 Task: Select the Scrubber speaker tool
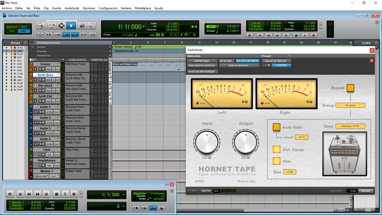point(82,25)
